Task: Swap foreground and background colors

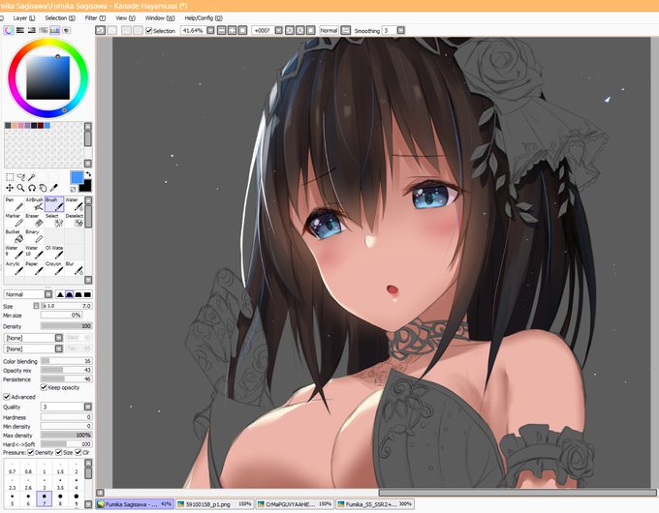Action: pyautogui.click(x=88, y=174)
